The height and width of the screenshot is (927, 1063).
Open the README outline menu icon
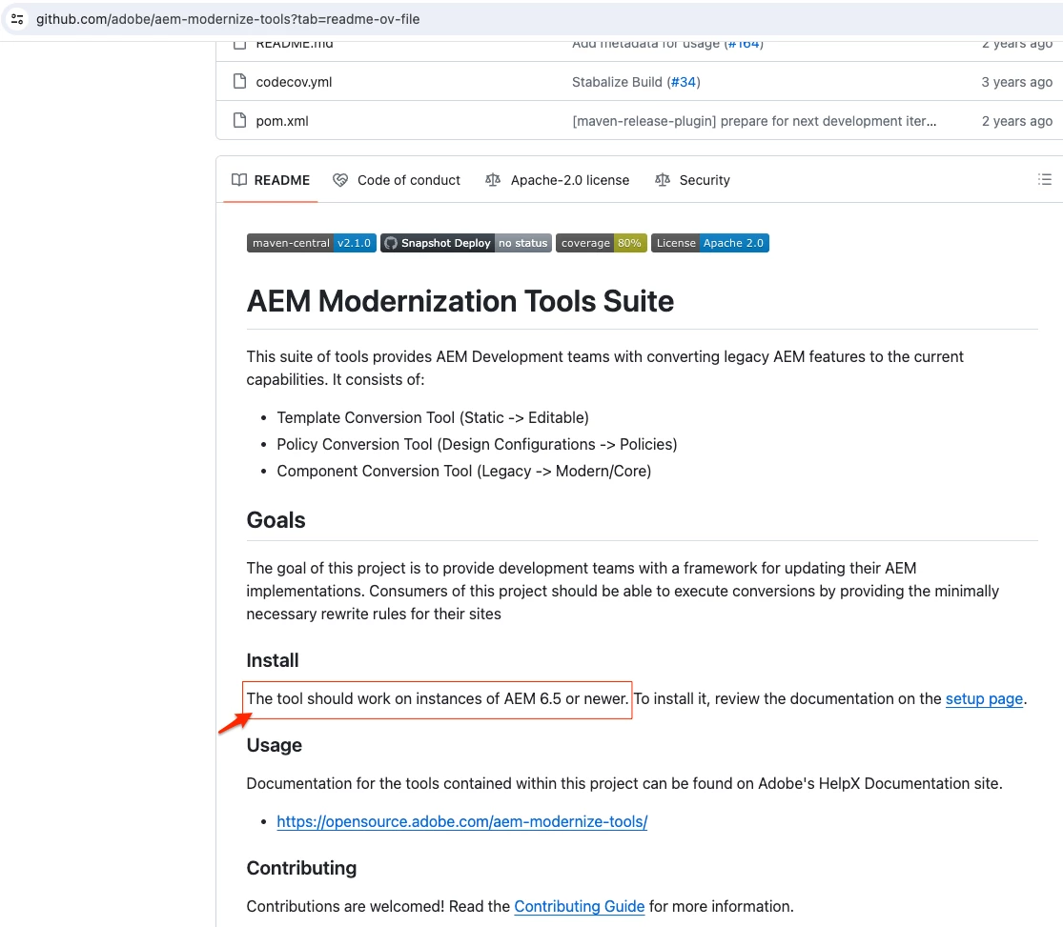pyautogui.click(x=1045, y=179)
